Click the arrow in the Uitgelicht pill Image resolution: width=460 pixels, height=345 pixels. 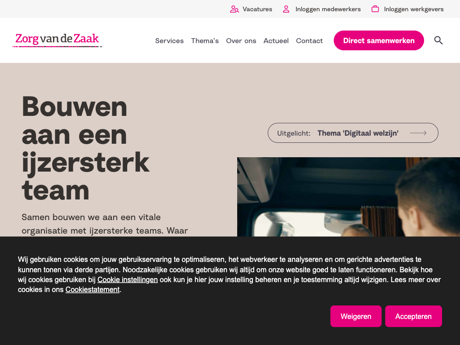pos(418,133)
